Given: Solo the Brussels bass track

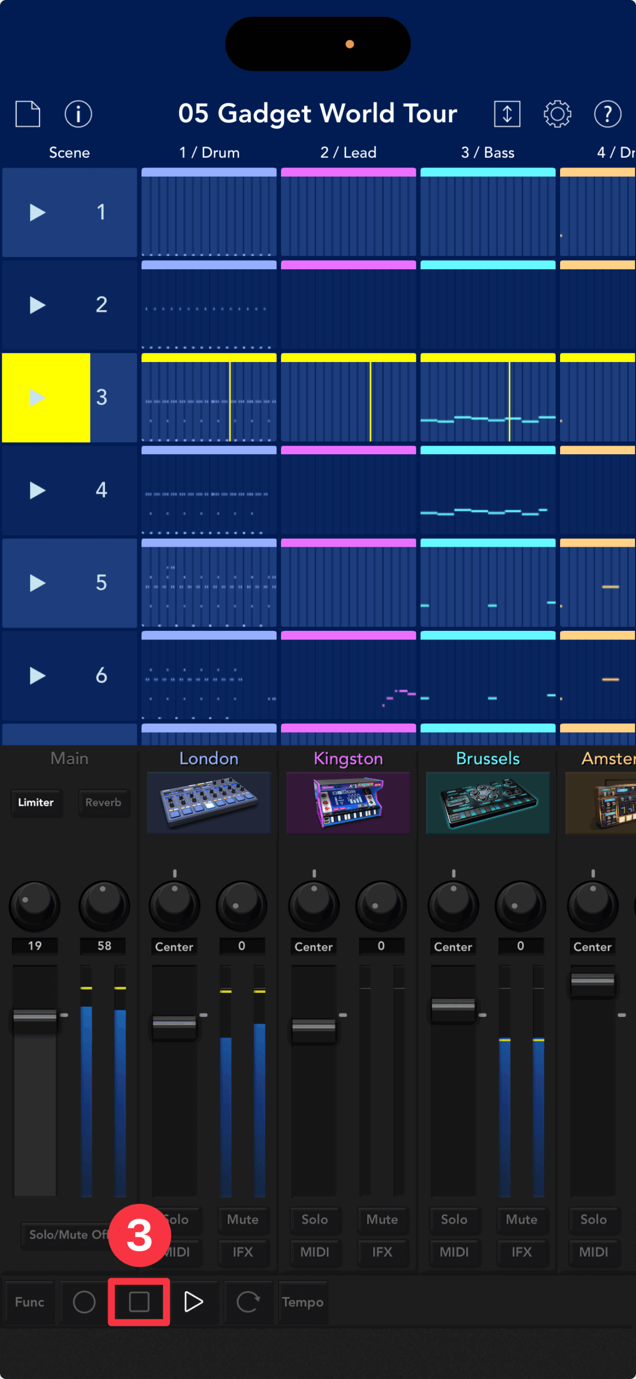Looking at the screenshot, I should click(453, 1219).
